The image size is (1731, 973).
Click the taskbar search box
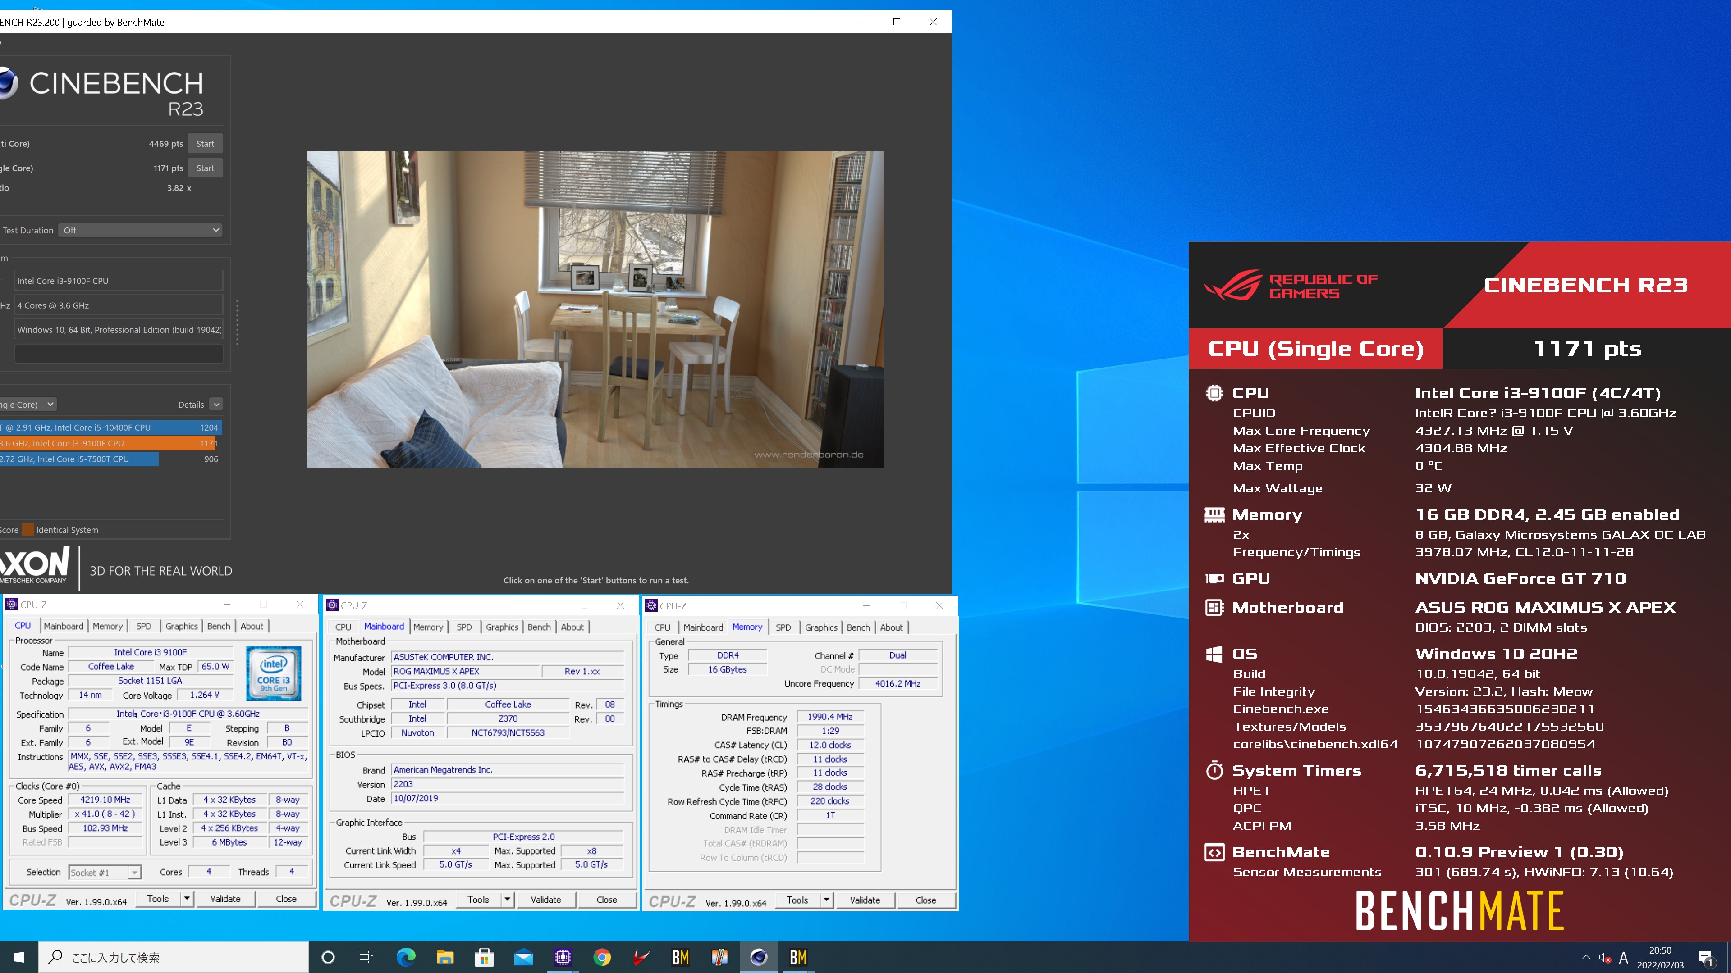click(174, 957)
